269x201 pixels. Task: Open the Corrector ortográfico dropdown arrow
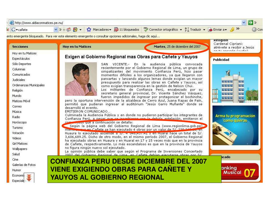tap(181, 30)
